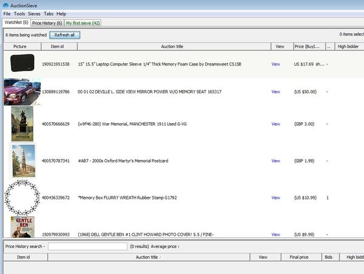Switch to Price History (6) tab
This screenshot has height=274, width=364.
47,23
